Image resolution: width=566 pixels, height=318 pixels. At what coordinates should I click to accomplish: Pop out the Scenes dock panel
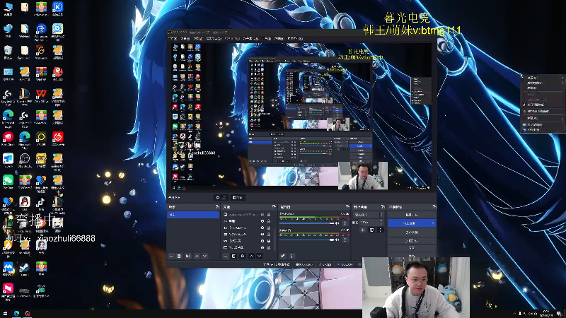click(217, 207)
